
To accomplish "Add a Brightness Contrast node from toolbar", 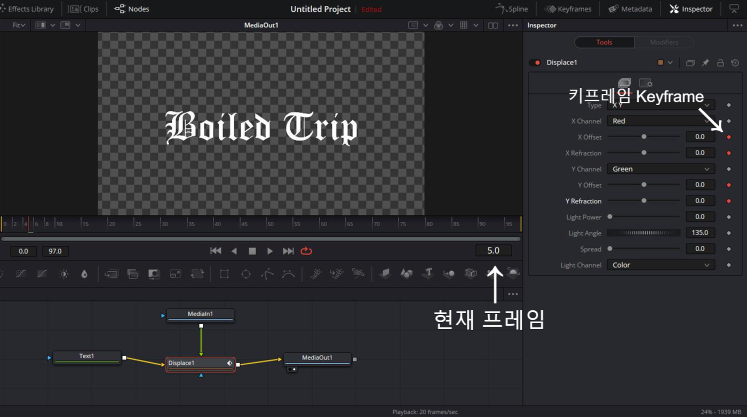I will [x=64, y=274].
